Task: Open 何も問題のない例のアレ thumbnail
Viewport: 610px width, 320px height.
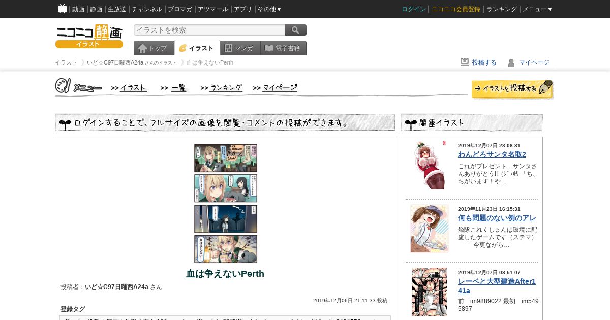Action: 430,229
